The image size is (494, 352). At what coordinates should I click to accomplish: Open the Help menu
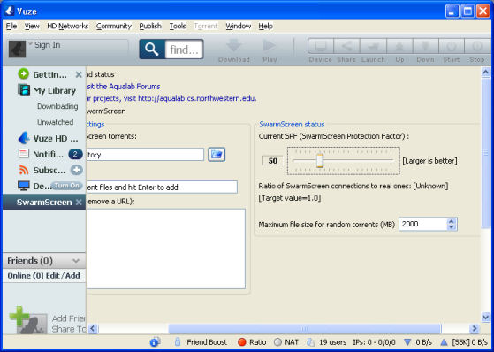click(x=266, y=27)
